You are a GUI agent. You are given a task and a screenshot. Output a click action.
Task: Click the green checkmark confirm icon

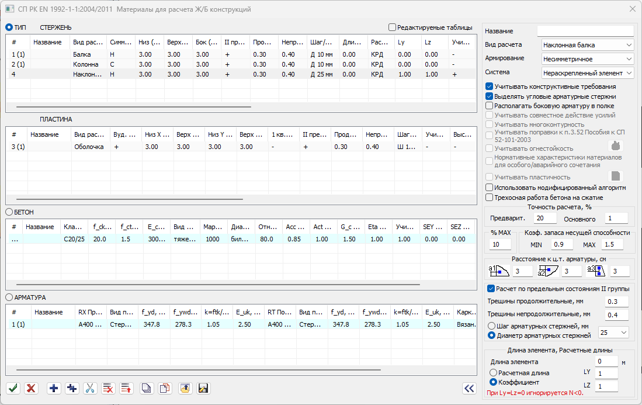pos(13,388)
